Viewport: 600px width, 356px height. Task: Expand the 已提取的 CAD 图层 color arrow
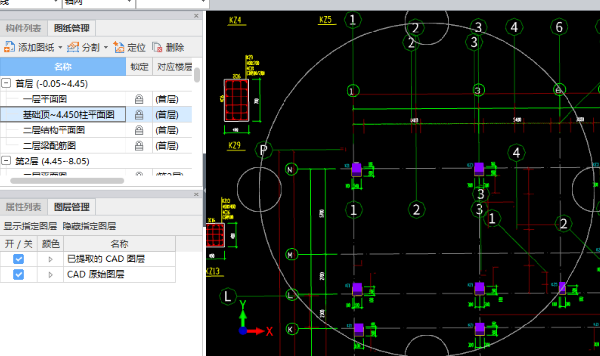pos(50,259)
